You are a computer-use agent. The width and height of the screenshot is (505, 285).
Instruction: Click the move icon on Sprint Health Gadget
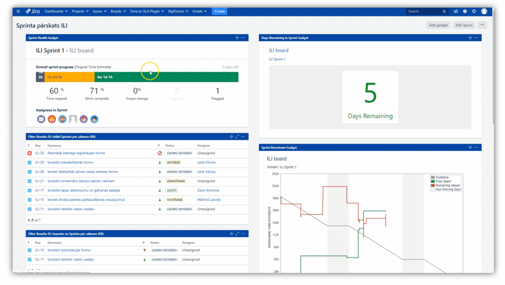(237, 37)
